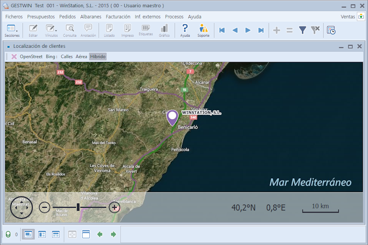This screenshot has height=245, width=368.
Task: Click the Ventas module icon at top right
Action: coord(361,17)
